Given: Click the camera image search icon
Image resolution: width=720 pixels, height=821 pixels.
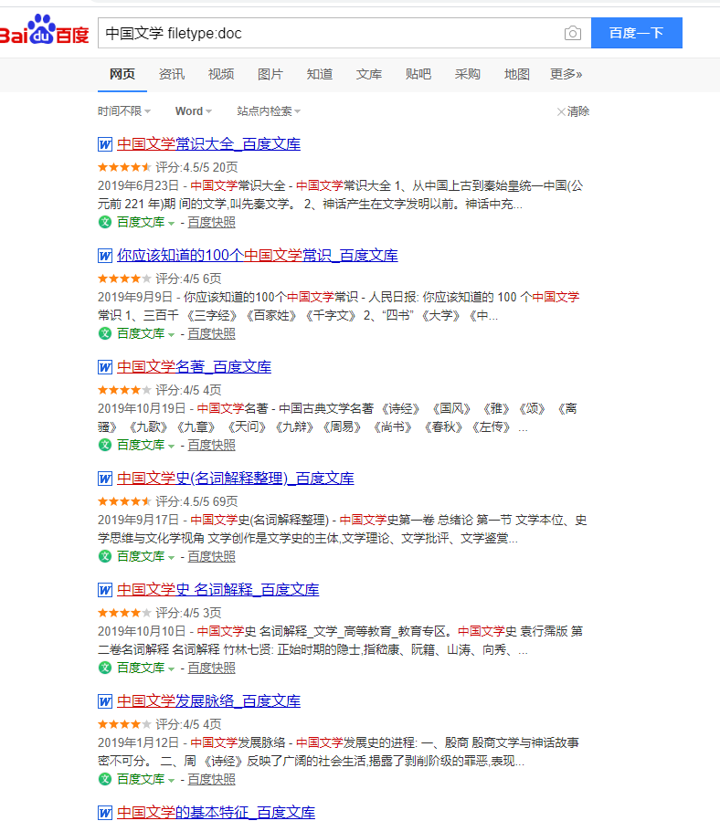Looking at the screenshot, I should click(573, 33).
